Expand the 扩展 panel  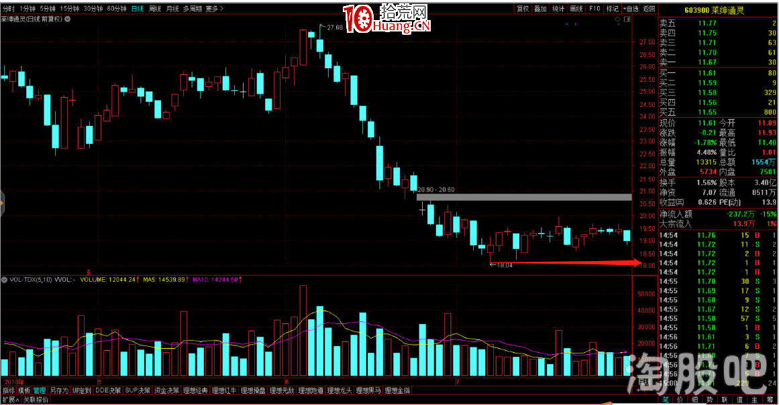point(11,400)
